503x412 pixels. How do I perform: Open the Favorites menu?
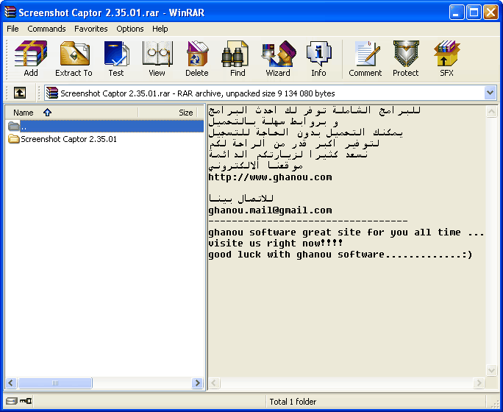coord(91,29)
